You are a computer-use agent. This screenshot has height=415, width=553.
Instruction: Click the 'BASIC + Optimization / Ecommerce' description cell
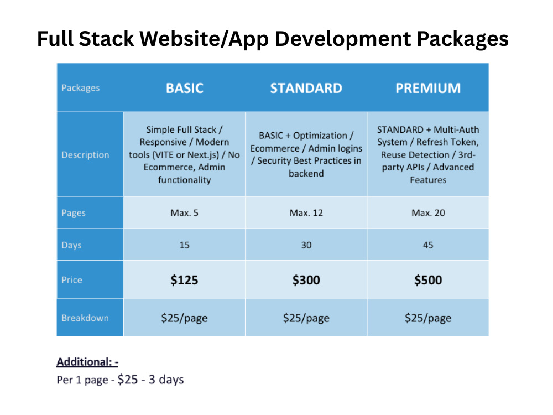(x=306, y=154)
